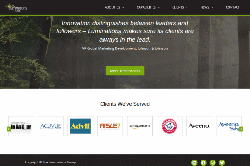Expand the About Us dropdown menu
The width and height of the screenshot is (250, 166).
coord(115,7)
